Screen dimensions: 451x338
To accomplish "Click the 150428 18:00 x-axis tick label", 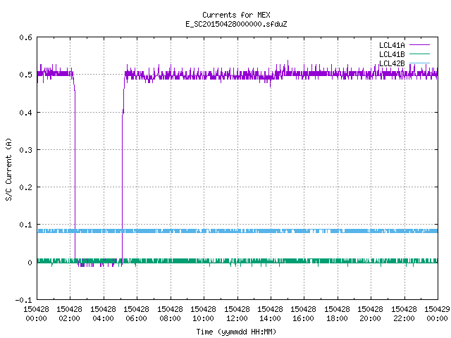I will click(x=337, y=314).
